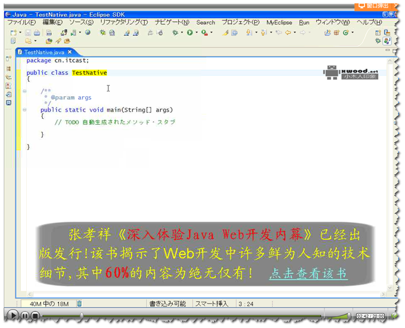Image resolution: width=405 pixels, height=328 pixels.
Task: Click the スマート挿入 status bar entry
Action: pos(212,304)
